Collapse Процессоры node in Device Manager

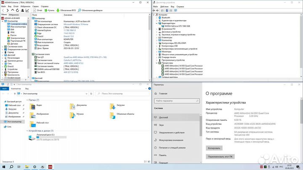pyautogui.click(x=157, y=63)
